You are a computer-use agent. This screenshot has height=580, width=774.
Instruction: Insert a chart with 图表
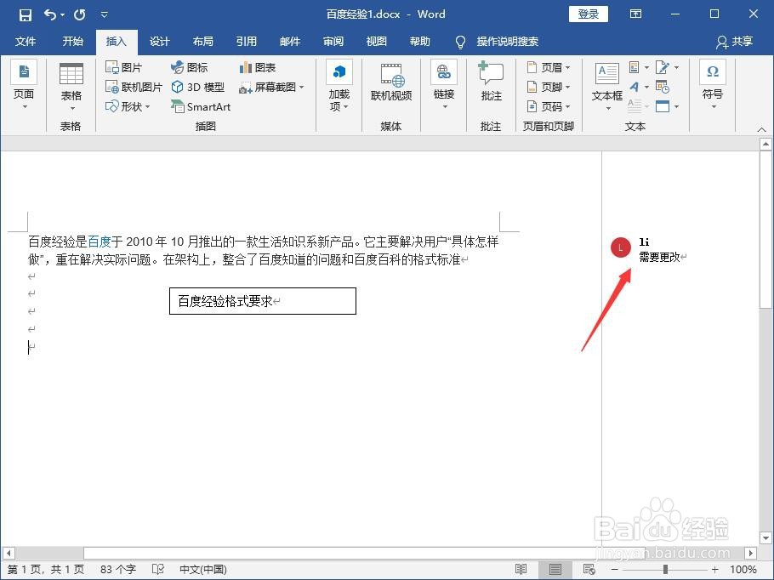pos(257,67)
